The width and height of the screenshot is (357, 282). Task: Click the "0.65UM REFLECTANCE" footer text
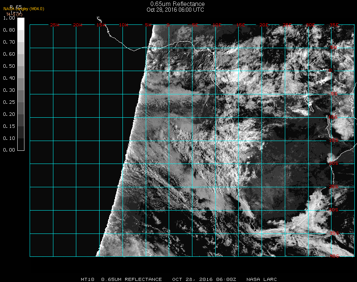(132, 279)
